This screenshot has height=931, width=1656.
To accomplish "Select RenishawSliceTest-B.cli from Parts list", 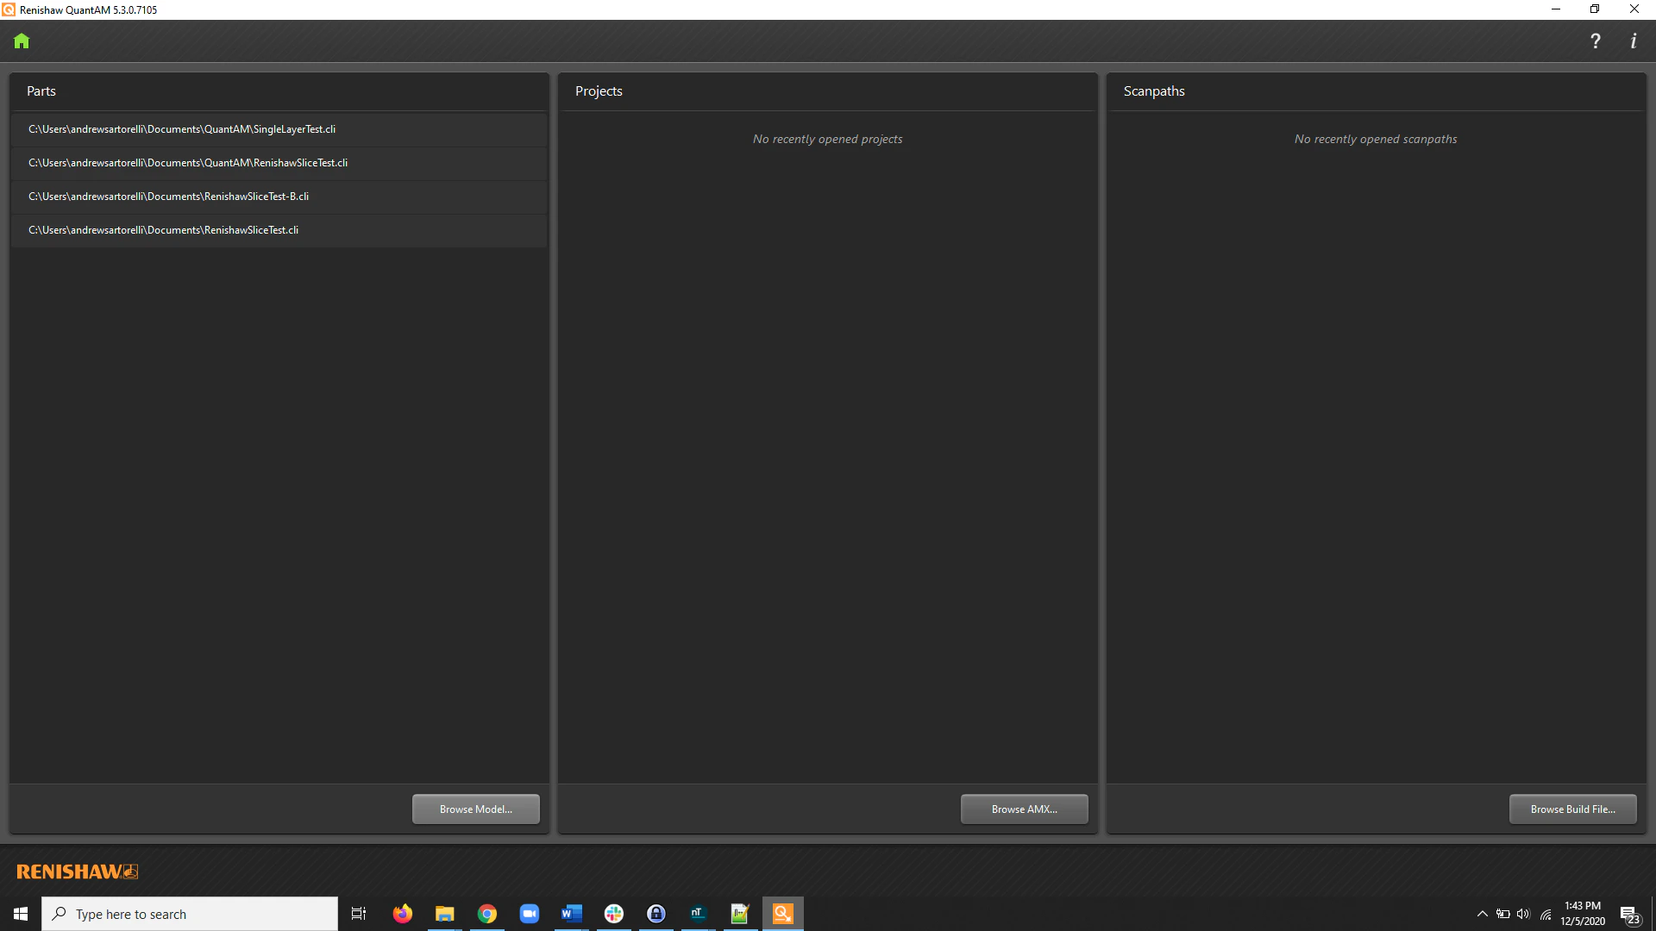I will [168, 197].
